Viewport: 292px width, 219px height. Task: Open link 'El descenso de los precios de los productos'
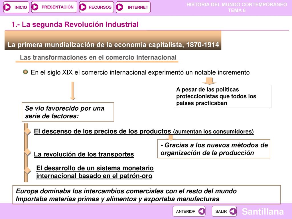pyautogui.click(x=102, y=131)
